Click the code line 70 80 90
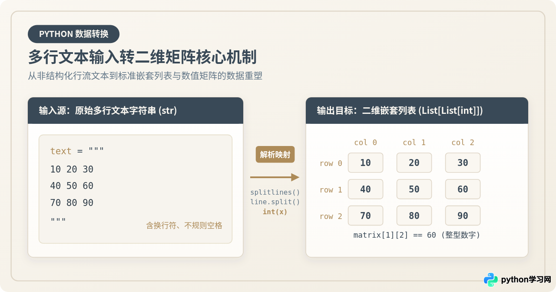 tap(72, 203)
